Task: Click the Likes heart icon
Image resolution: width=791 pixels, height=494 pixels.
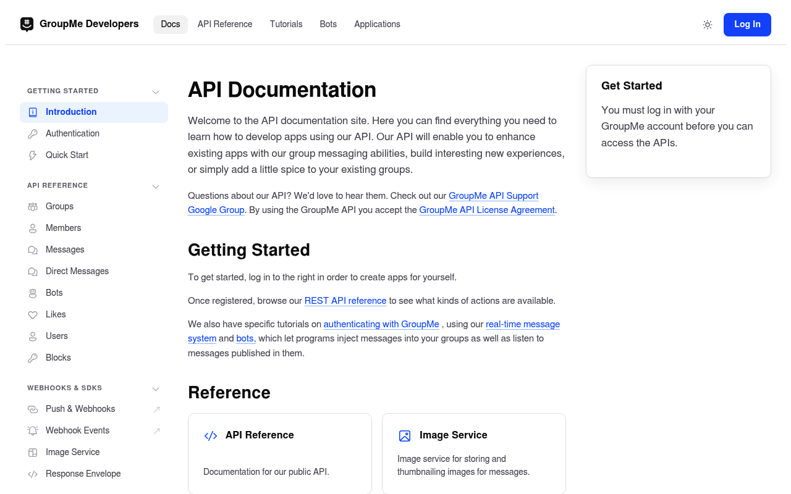Action: pos(33,314)
